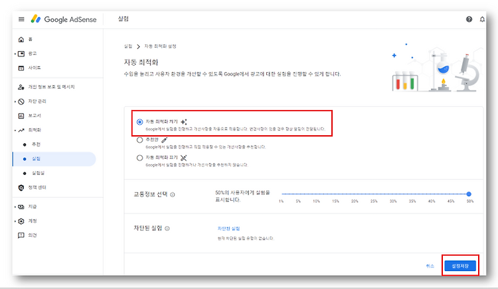Open the 실험실 submenu item

[x=38, y=173]
